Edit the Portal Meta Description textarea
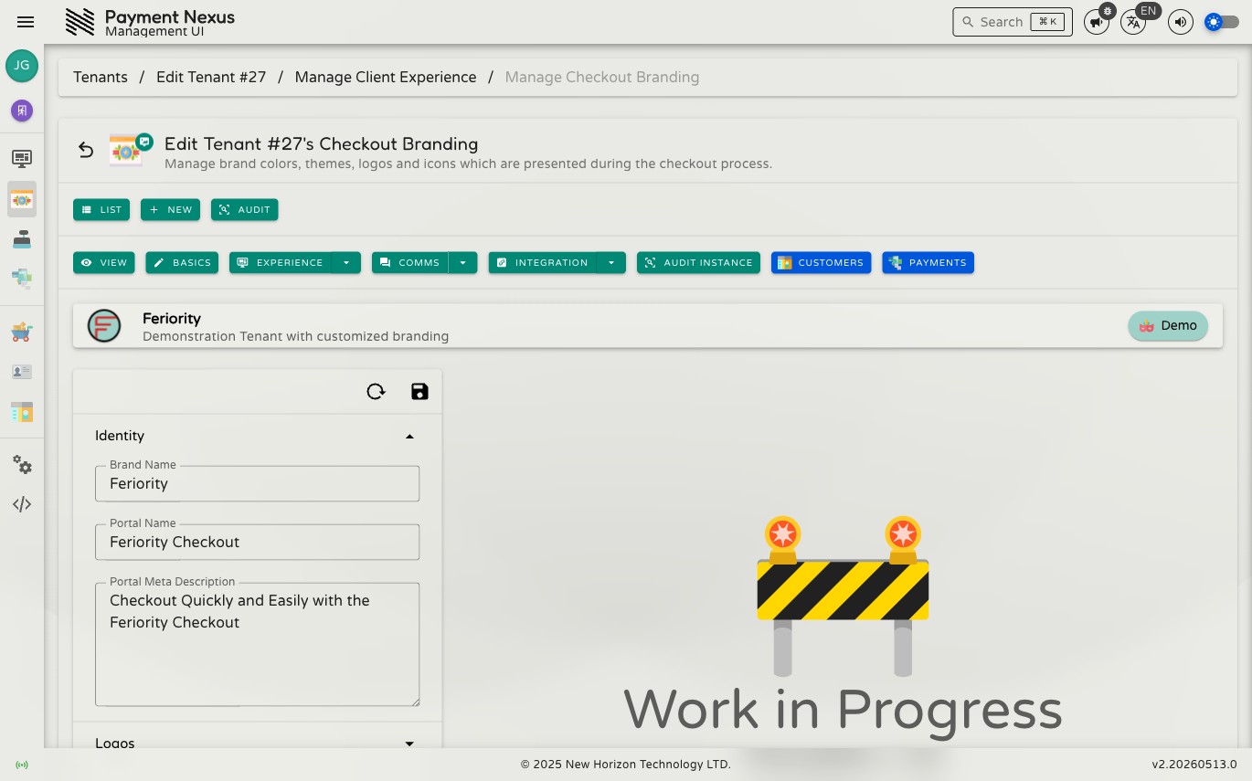1252x781 pixels. (x=257, y=645)
